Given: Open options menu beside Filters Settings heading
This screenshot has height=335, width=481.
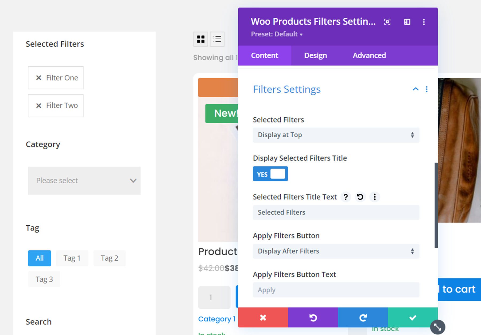Looking at the screenshot, I should 427,89.
